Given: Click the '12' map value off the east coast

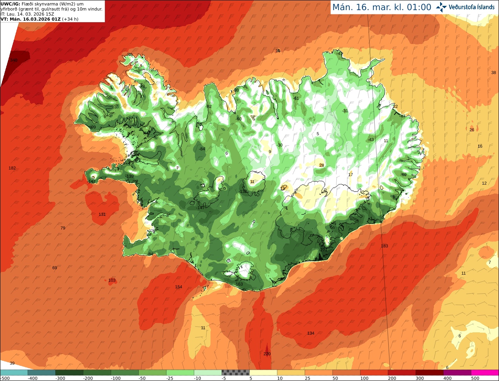Looking at the screenshot, I should point(485,183).
